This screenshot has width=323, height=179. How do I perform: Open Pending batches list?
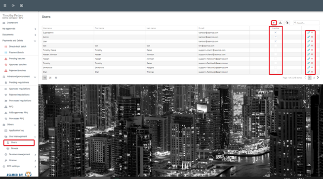click(x=17, y=59)
